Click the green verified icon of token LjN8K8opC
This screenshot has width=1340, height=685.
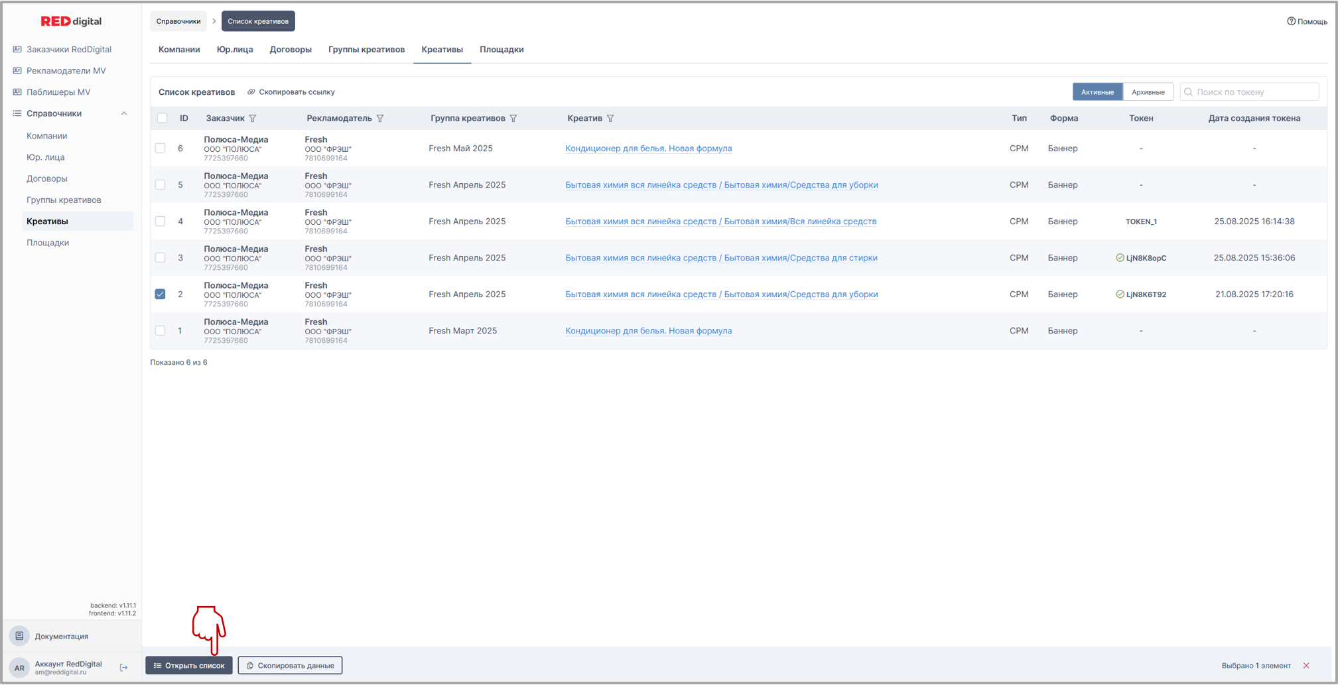click(x=1120, y=258)
